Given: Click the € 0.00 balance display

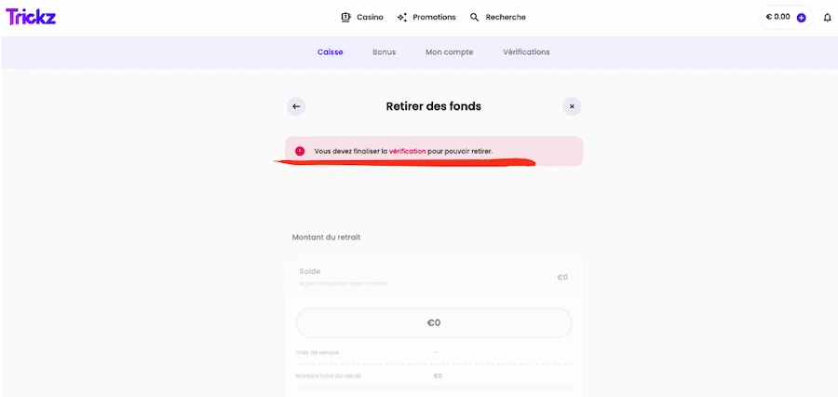Looking at the screenshot, I should click(777, 17).
